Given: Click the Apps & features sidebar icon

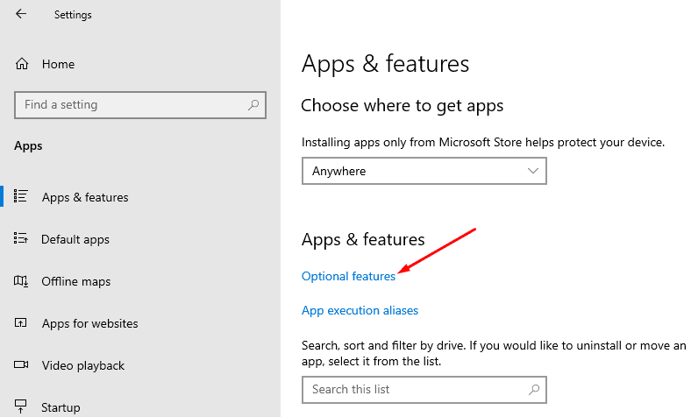Looking at the screenshot, I should point(22,197).
